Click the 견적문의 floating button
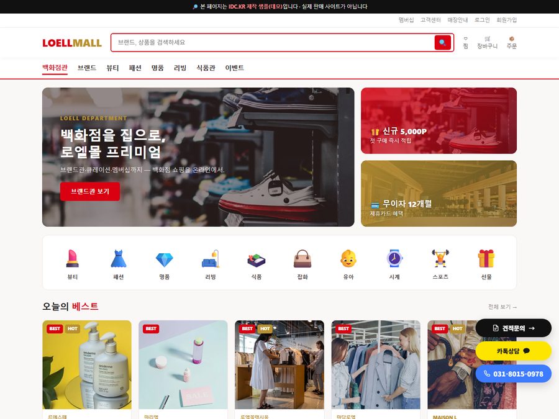The image size is (559, 419). (x=514, y=328)
